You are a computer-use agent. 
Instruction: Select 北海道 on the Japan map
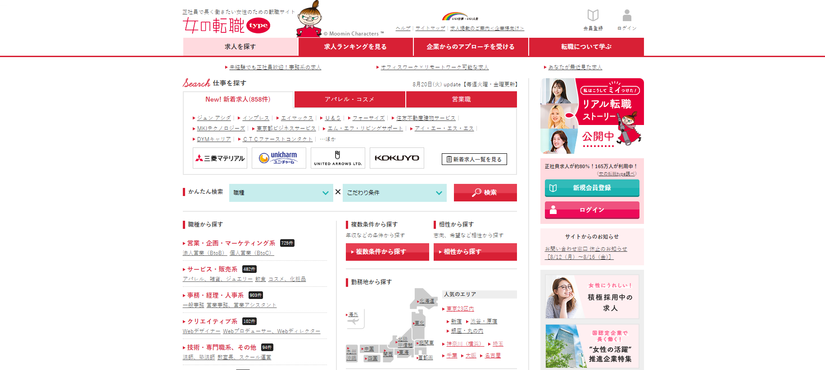tap(426, 301)
